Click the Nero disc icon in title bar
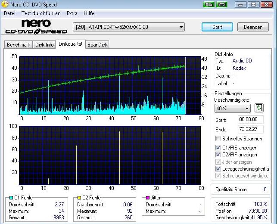The width and height of the screenshot is (277, 224). (x=5, y=4)
